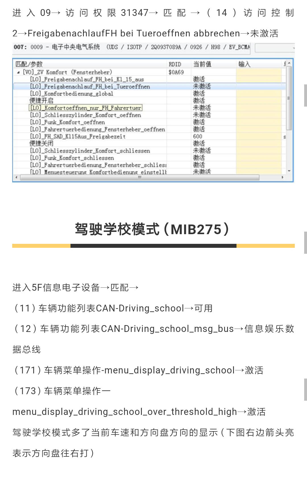Click the vertical scrollbar thumb in the table

(289, 98)
